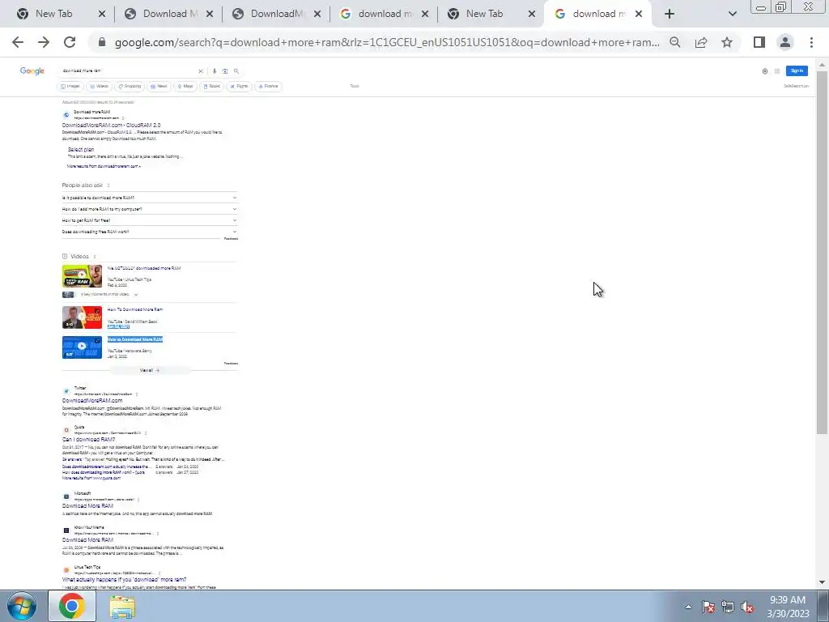This screenshot has height=622, width=829.
Task: Open DownloadMoreRAM.com - CloudRAM 2.0 result
Action: [x=111, y=126]
